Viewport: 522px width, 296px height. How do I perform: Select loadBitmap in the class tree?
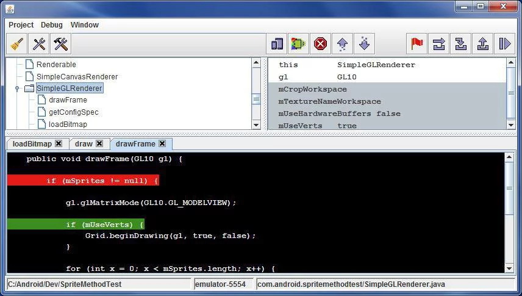[x=68, y=124]
